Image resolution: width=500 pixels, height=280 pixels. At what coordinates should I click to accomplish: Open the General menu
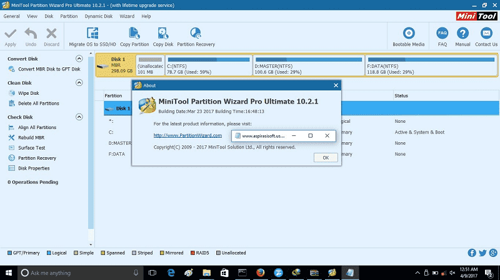[11, 16]
